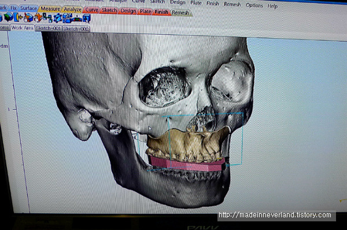Click the small connected blue boxes icon
This screenshot has height=230, width=347.
point(47,18)
